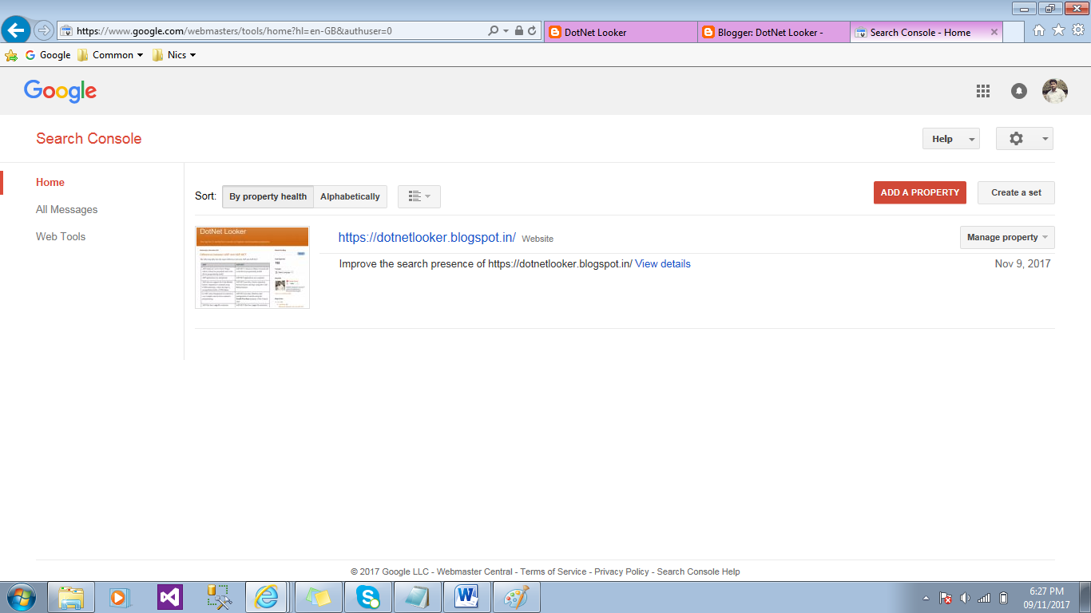This screenshot has height=613, width=1091.
Task: Open Paint from the taskbar
Action: [x=517, y=597]
